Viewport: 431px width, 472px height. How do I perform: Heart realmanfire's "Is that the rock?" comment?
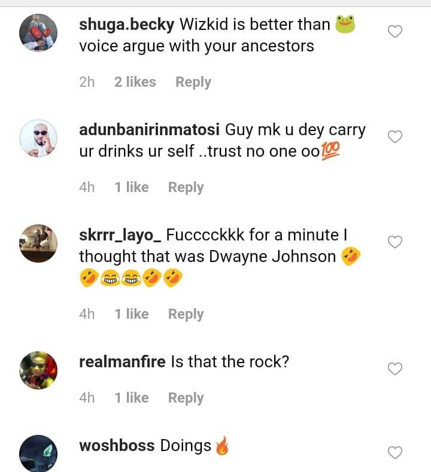tap(395, 369)
